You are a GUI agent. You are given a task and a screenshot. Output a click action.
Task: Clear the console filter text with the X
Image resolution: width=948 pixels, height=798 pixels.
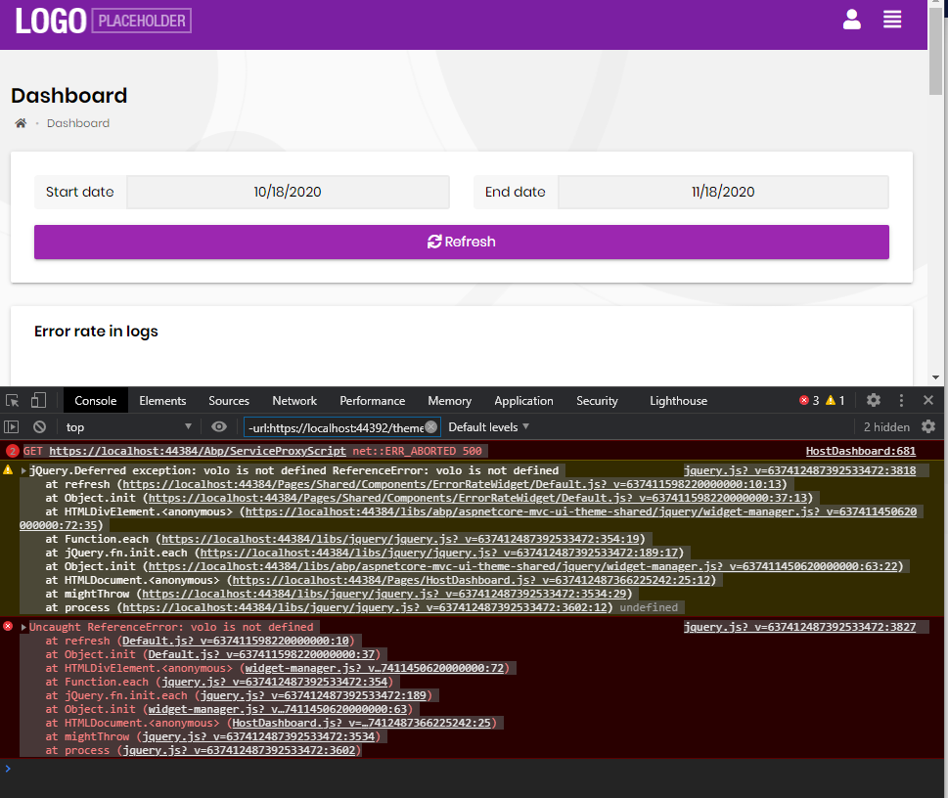pos(430,427)
